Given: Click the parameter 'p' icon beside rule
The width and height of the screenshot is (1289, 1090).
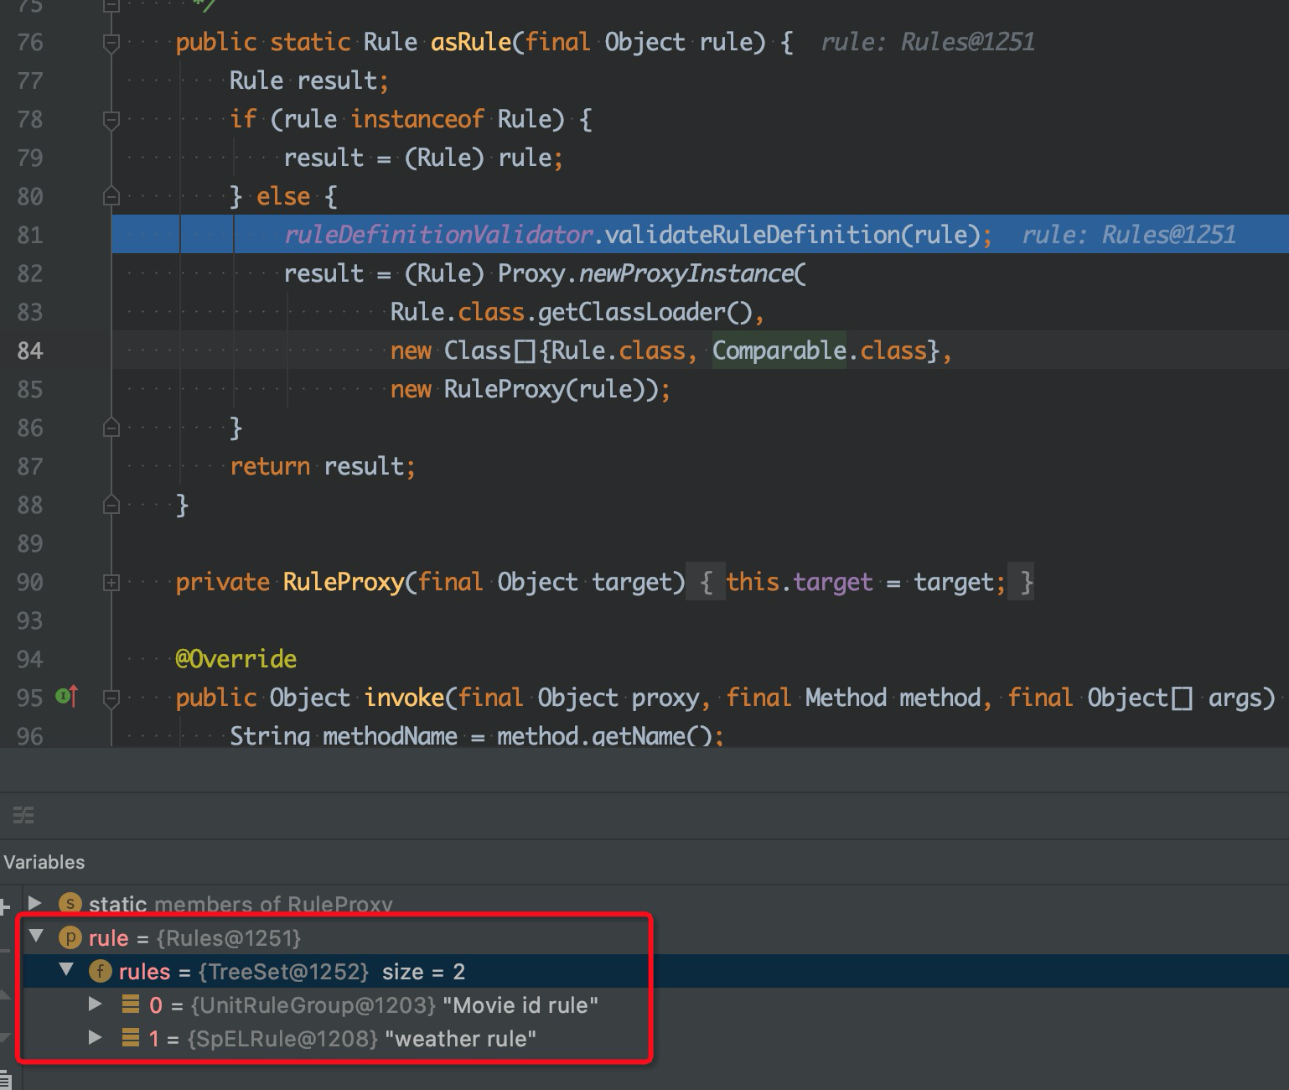Looking at the screenshot, I should pyautogui.click(x=70, y=937).
